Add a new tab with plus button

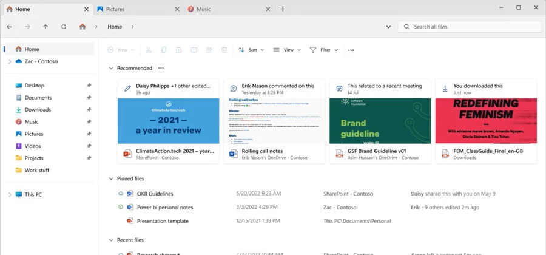(283, 8)
